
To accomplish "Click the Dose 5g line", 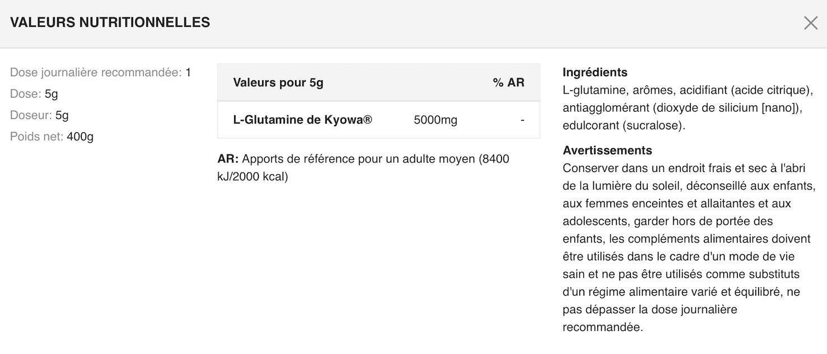I will 34,94.
